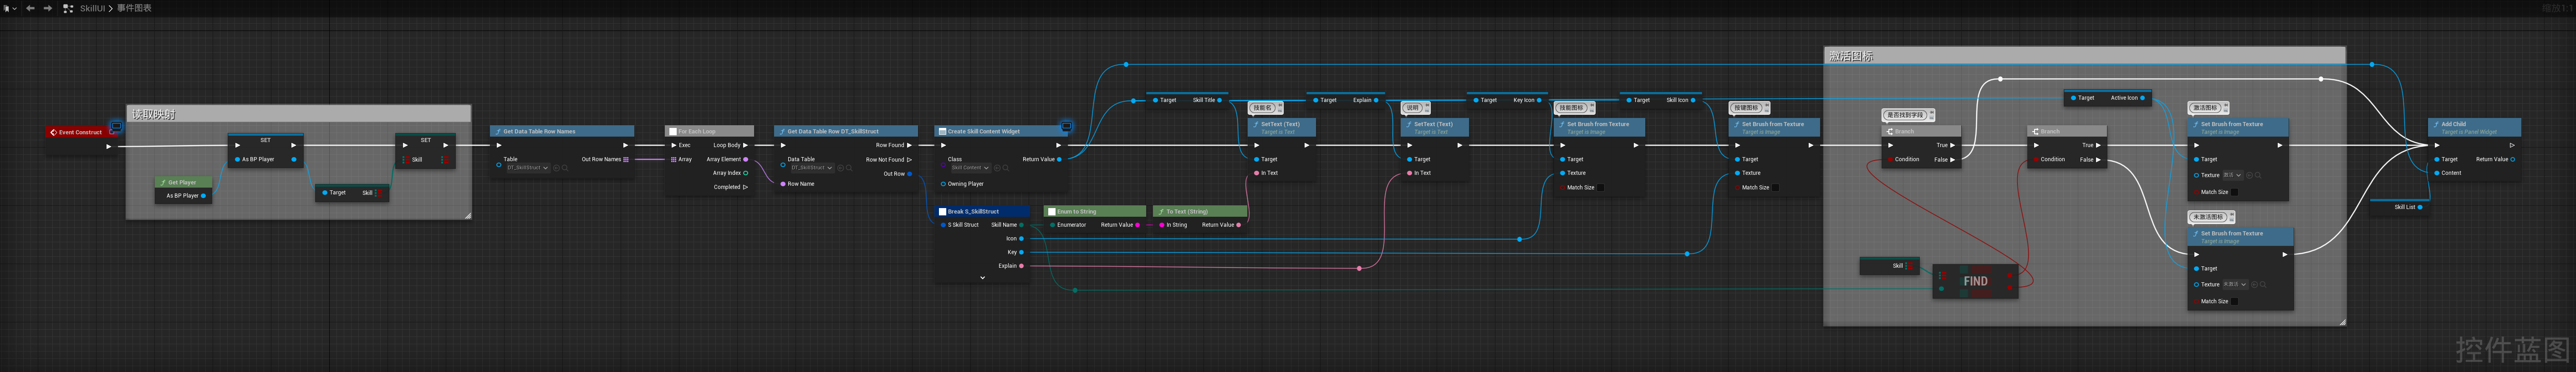Viewport: 2576px width, 372px height.
Task: Click the Array Index output pin
Action: (746, 173)
